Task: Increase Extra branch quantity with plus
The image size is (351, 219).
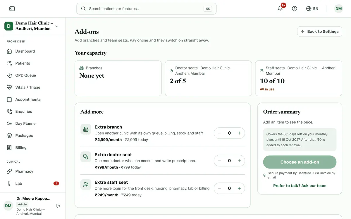Action: (239, 133)
